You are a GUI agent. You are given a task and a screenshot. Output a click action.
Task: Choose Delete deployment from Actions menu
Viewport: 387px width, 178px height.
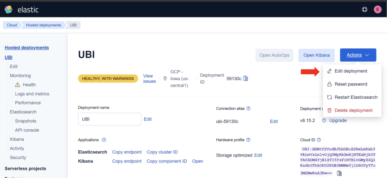pos(352,110)
